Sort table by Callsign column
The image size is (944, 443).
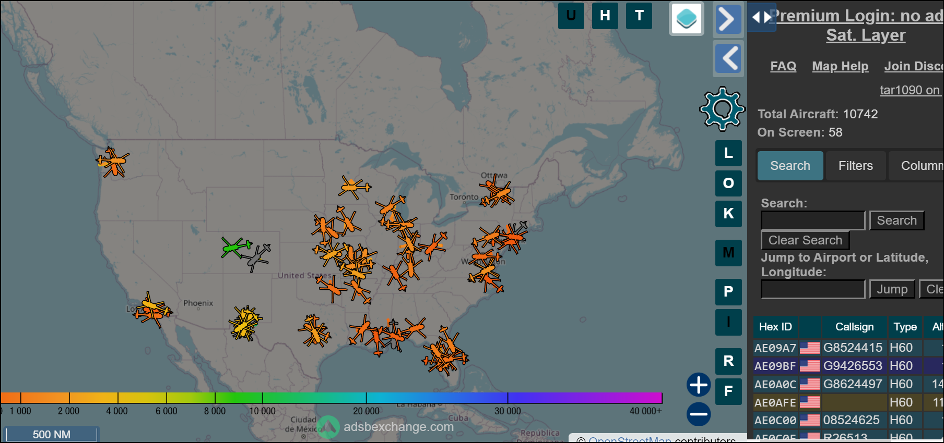tap(854, 327)
